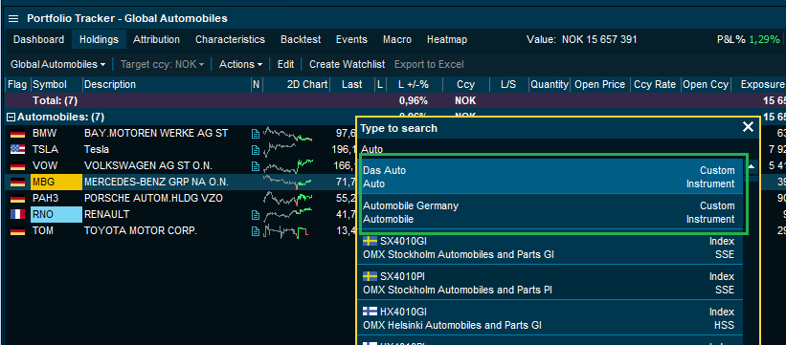Switch to the Attribution tab
Image resolution: width=786 pixels, height=345 pixels.
156,39
